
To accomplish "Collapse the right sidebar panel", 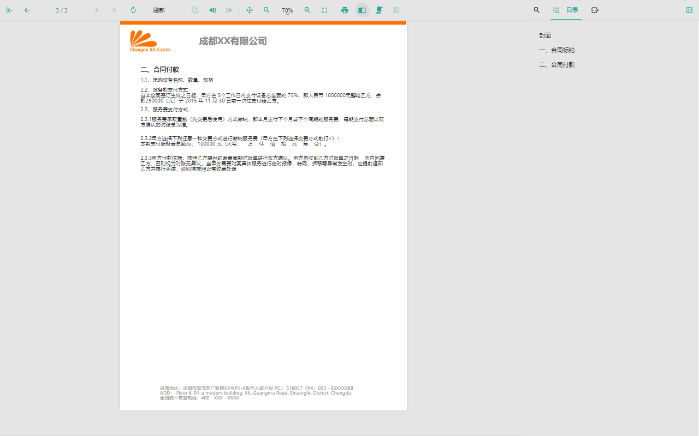I will tap(689, 10).
